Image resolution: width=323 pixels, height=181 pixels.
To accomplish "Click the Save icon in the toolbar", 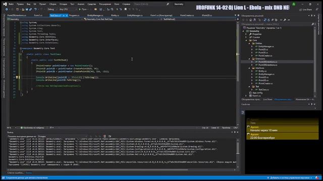I will [x=27, y=10].
